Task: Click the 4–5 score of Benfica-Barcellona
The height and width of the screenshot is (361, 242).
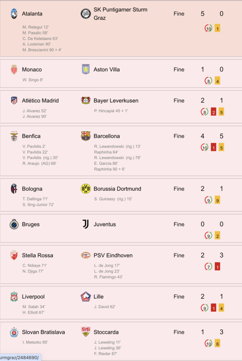Action: [212, 136]
